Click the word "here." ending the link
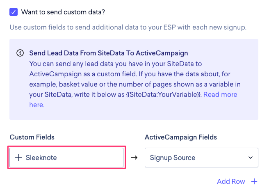Screen dimensions: 269x192 [36, 105]
